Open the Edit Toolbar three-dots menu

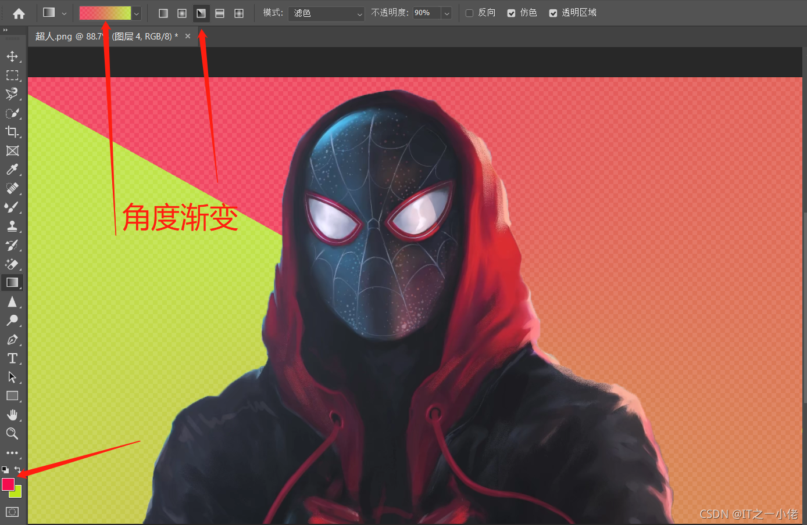click(x=12, y=452)
